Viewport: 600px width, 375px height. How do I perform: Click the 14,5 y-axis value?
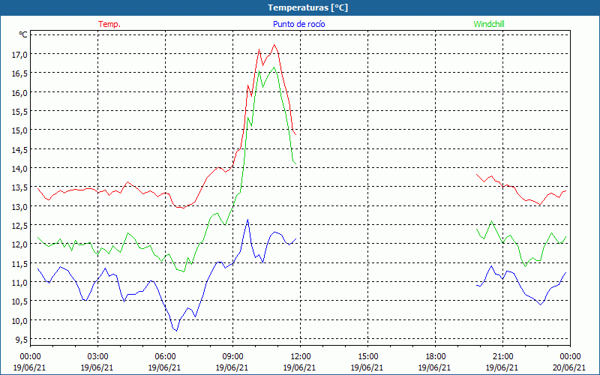point(19,149)
